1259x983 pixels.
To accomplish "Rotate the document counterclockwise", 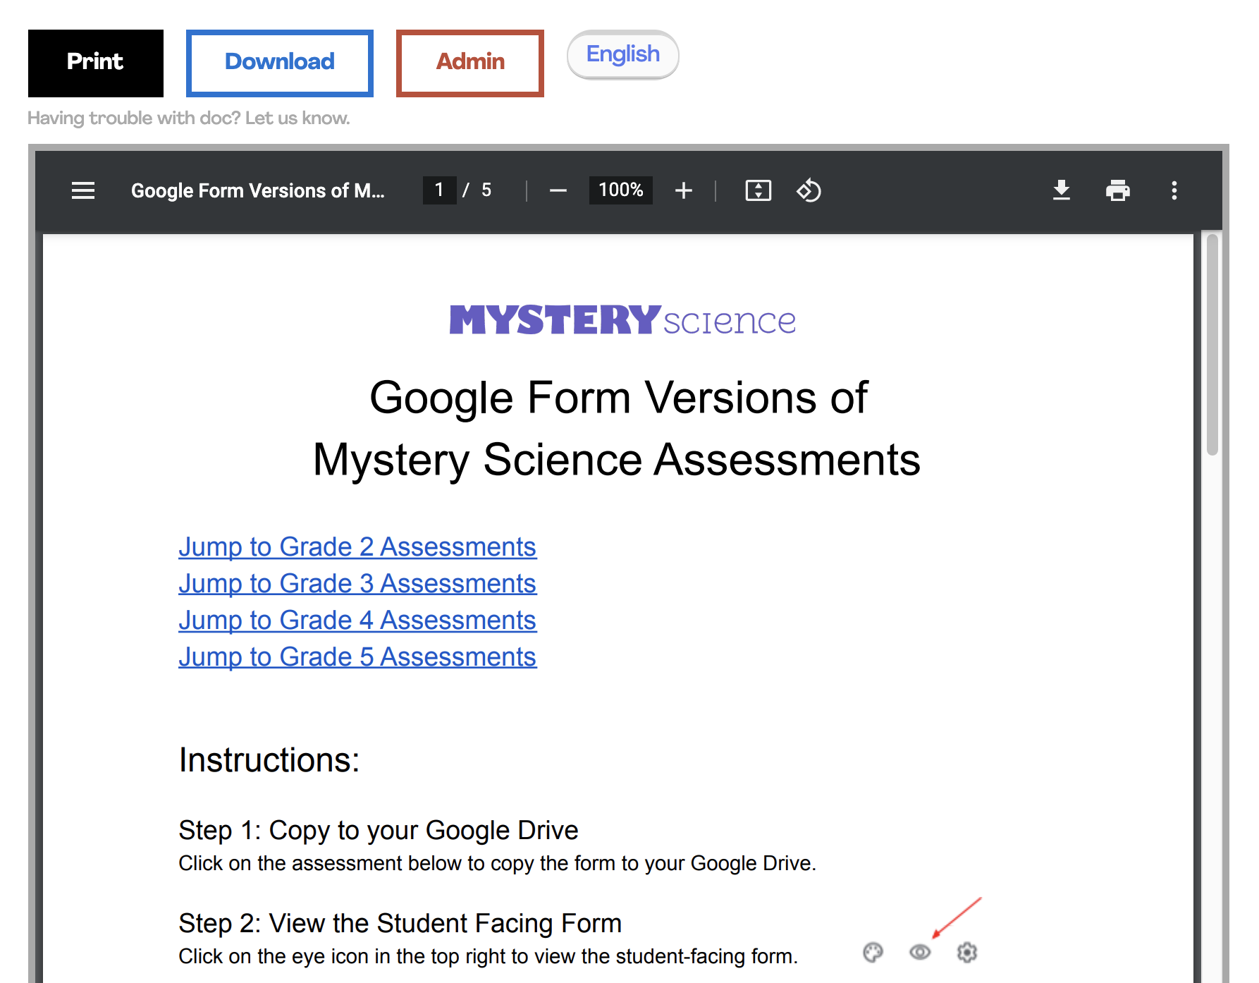I will (x=809, y=190).
